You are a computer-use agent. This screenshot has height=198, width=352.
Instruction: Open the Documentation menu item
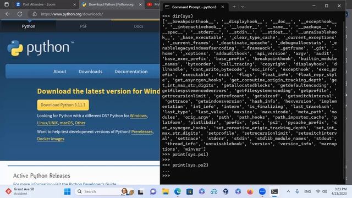point(131,71)
